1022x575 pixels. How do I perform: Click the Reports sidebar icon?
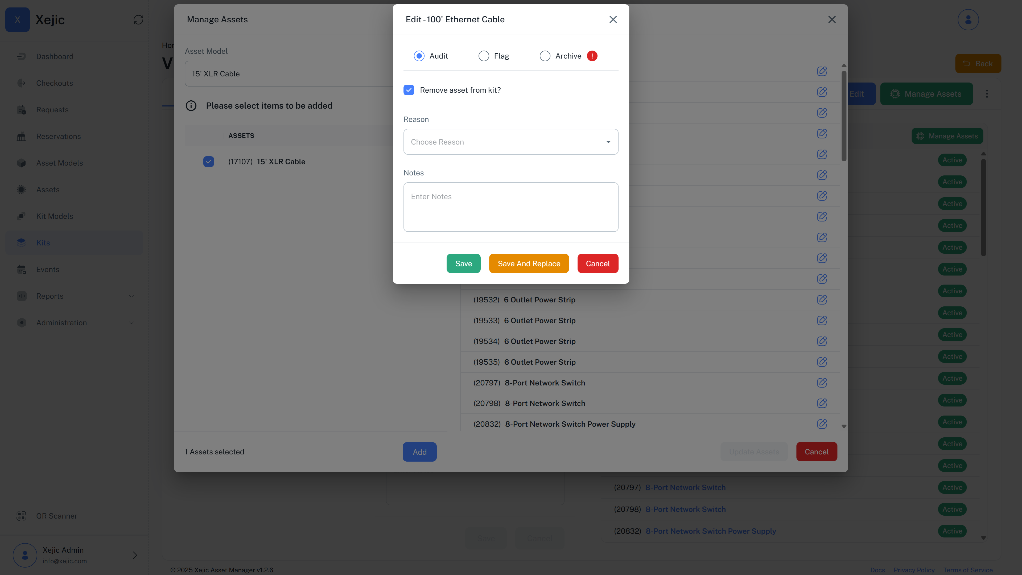[x=21, y=296]
